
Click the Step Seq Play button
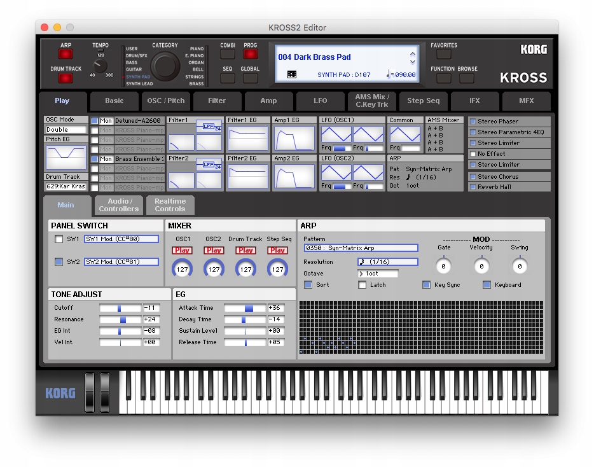pyautogui.click(x=278, y=250)
